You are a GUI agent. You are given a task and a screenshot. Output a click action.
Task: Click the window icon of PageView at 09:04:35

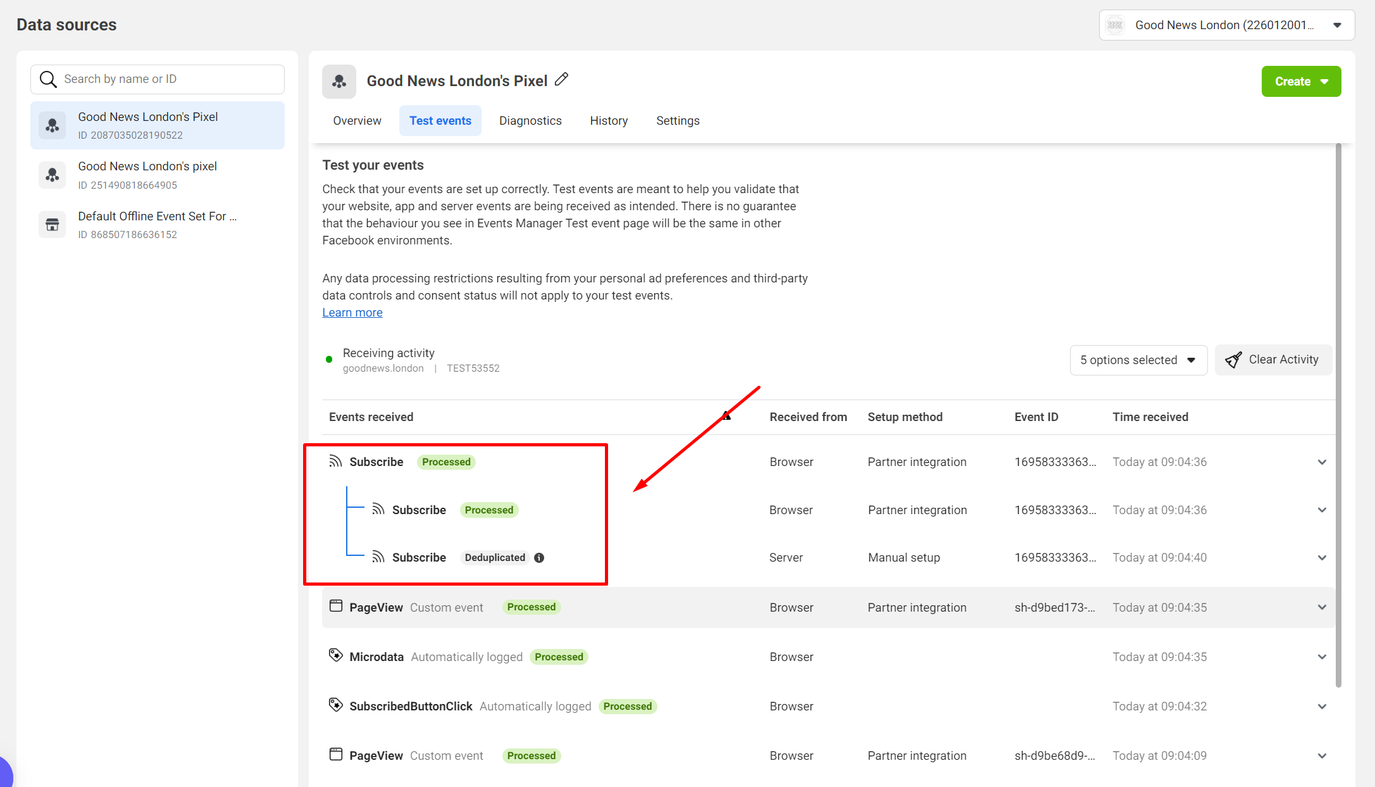(336, 607)
